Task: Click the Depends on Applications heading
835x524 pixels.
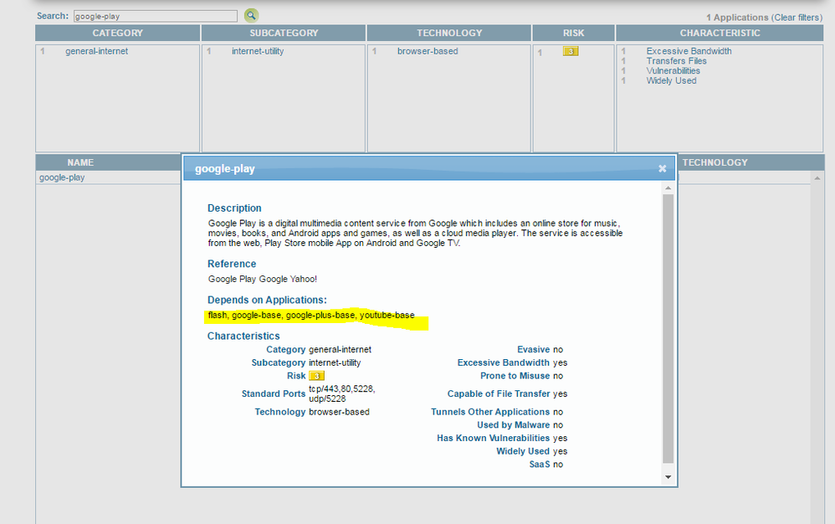Action: click(x=267, y=301)
